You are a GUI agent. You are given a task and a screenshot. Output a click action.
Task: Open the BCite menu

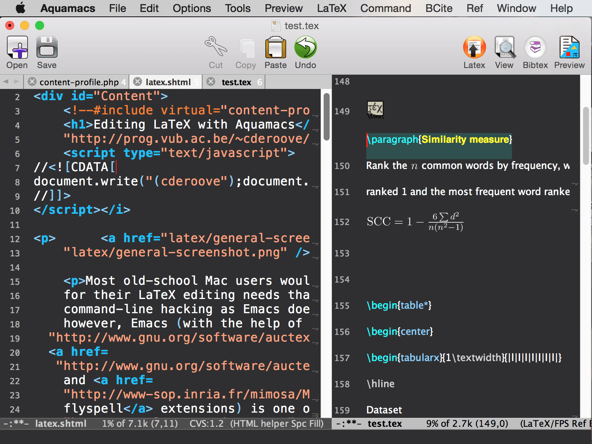pos(439,8)
